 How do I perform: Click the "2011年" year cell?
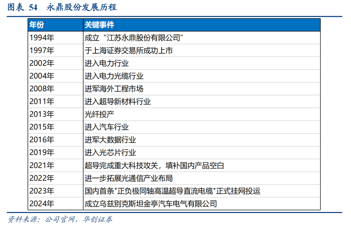(42, 102)
